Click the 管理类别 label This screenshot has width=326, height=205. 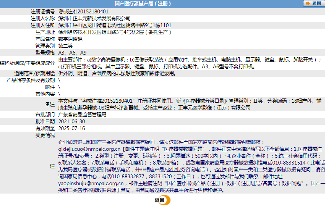point(45,46)
